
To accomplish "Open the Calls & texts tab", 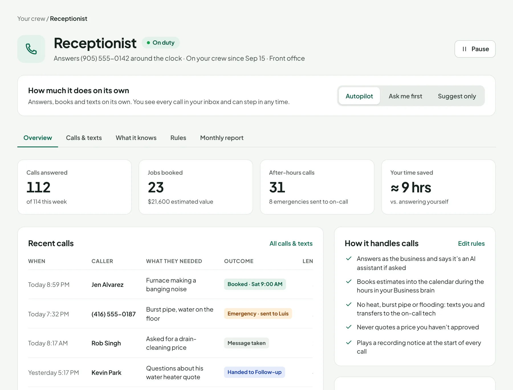I will click(x=84, y=138).
